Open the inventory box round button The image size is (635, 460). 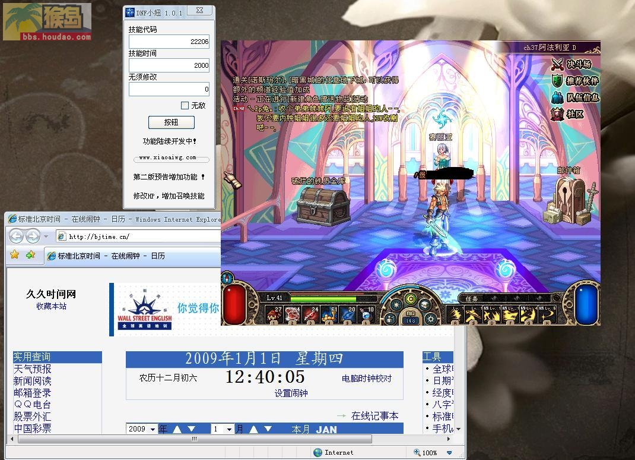point(426,304)
